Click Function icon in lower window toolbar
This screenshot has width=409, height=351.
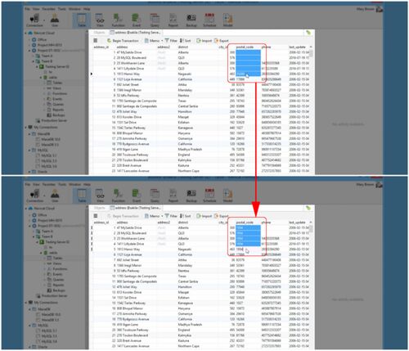(x=118, y=196)
